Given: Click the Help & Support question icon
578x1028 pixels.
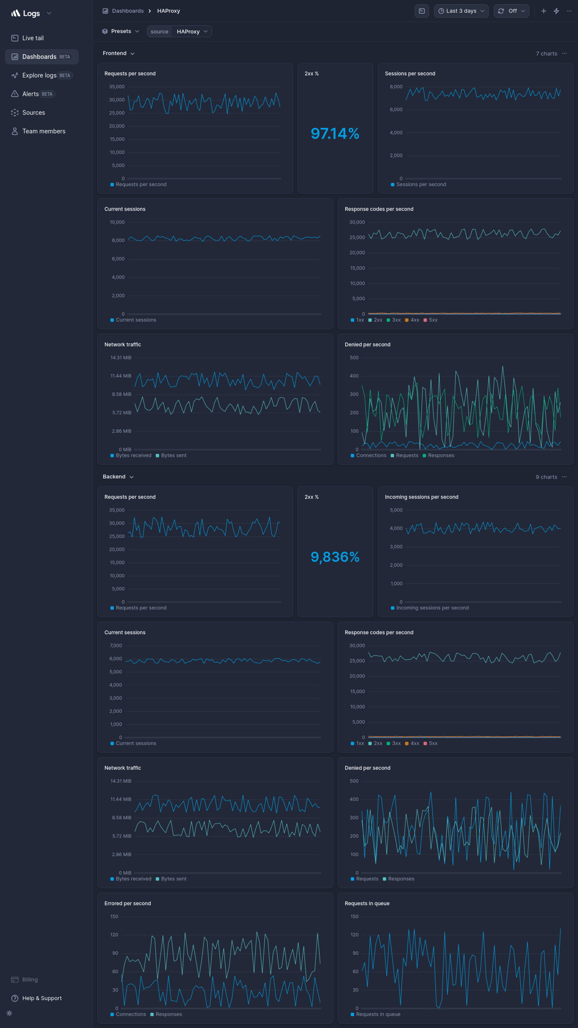Looking at the screenshot, I should click(x=15, y=998).
